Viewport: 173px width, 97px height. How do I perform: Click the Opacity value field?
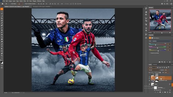pyautogui.click(x=166, y=70)
